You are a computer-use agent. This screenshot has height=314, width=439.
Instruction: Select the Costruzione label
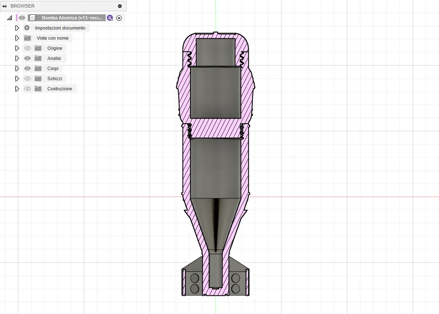tap(60, 89)
